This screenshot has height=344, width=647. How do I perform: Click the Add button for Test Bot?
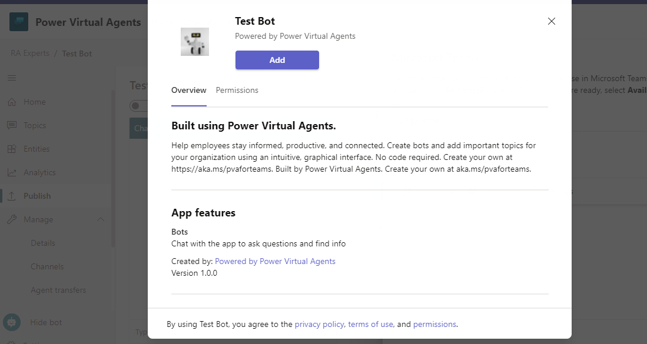click(277, 60)
